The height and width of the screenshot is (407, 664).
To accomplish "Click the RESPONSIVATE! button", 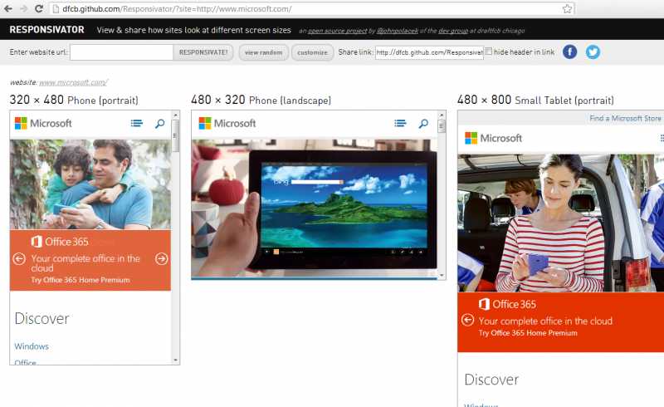I will [203, 52].
